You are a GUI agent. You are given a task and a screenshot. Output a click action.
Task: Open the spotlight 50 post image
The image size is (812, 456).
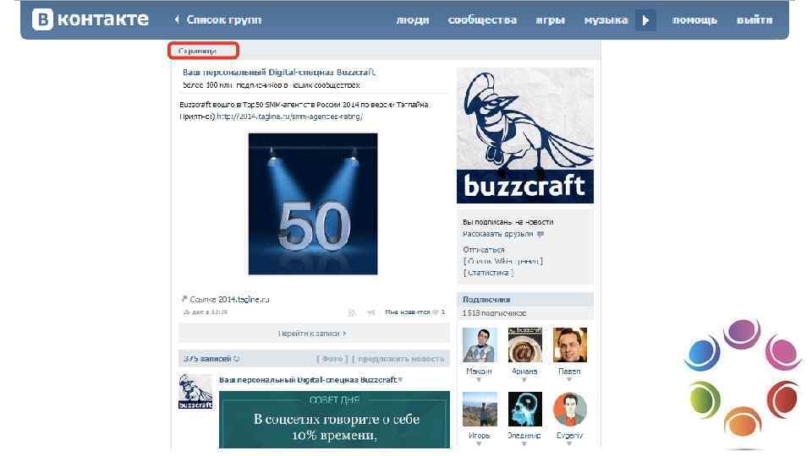pos(313,204)
